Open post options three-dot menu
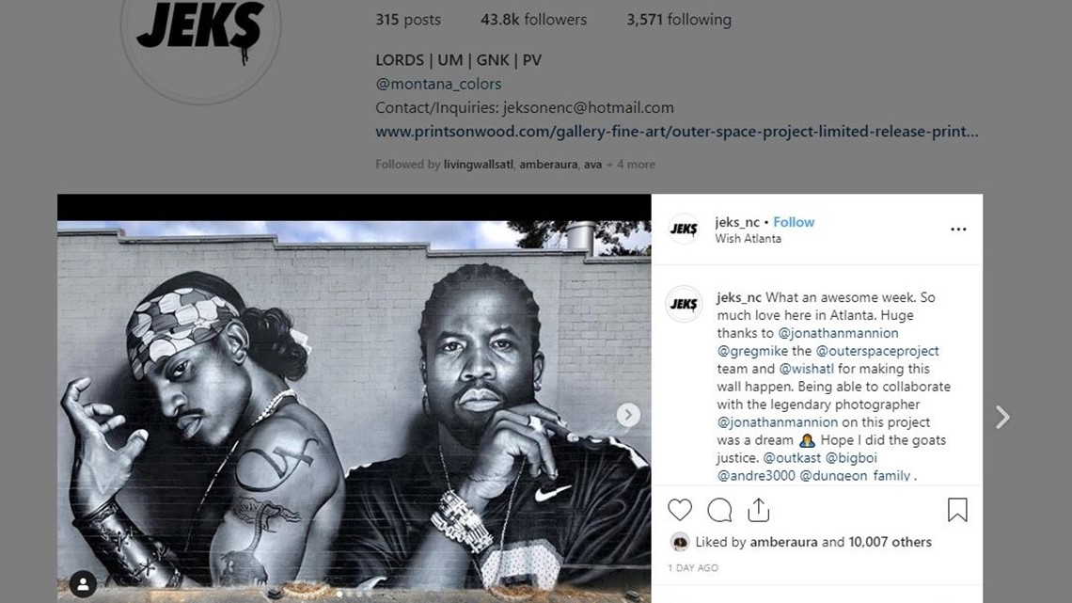 coord(958,229)
